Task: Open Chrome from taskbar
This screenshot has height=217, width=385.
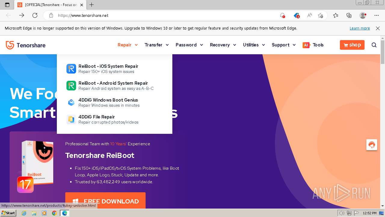Action: (54, 213)
